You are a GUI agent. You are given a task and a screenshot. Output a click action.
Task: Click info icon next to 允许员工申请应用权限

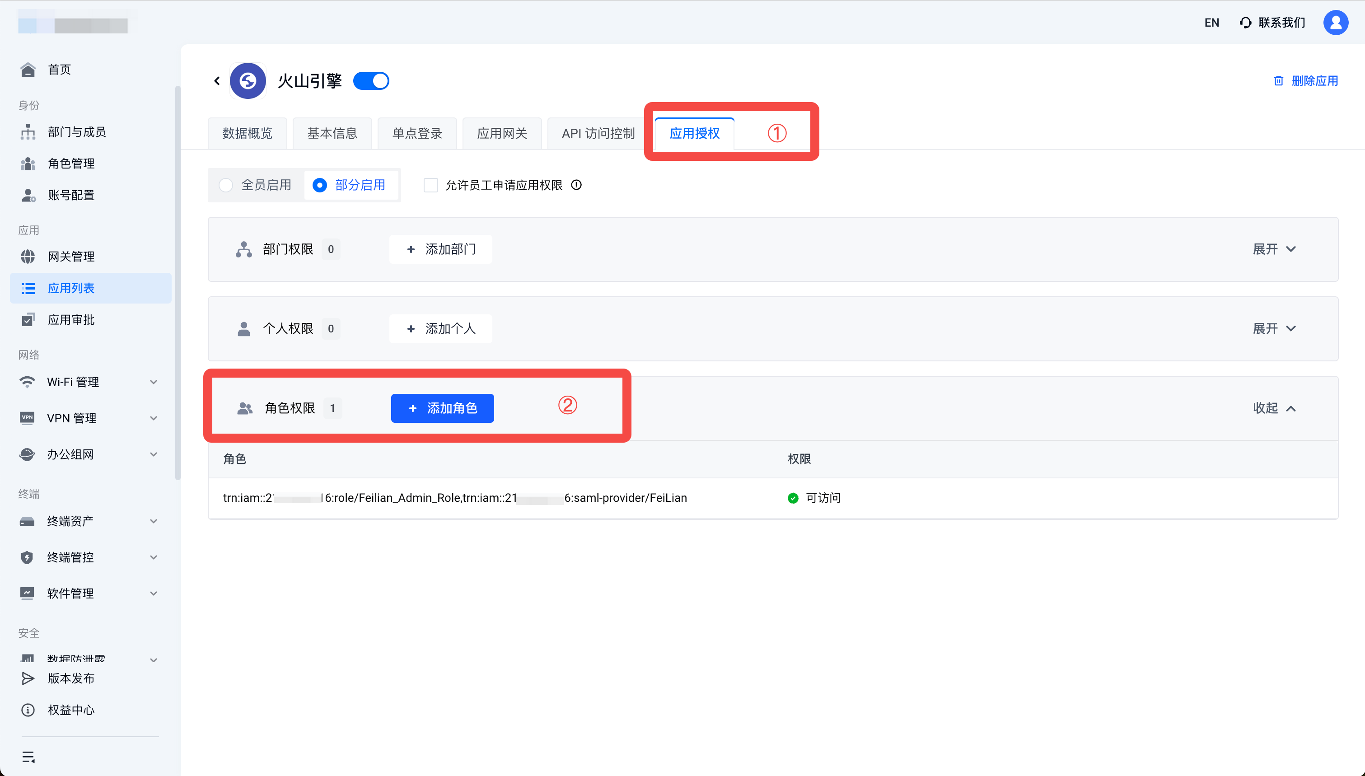click(576, 185)
